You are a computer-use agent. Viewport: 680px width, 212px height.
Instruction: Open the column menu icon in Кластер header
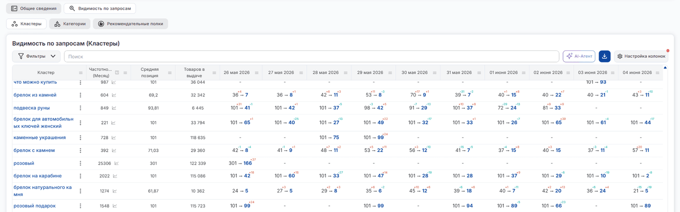pyautogui.click(x=81, y=73)
